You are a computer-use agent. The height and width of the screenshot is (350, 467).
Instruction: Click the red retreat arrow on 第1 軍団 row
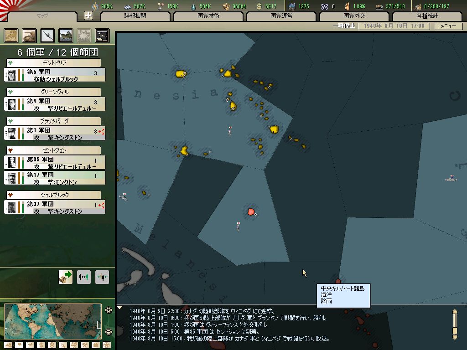pyautogui.click(x=102, y=131)
